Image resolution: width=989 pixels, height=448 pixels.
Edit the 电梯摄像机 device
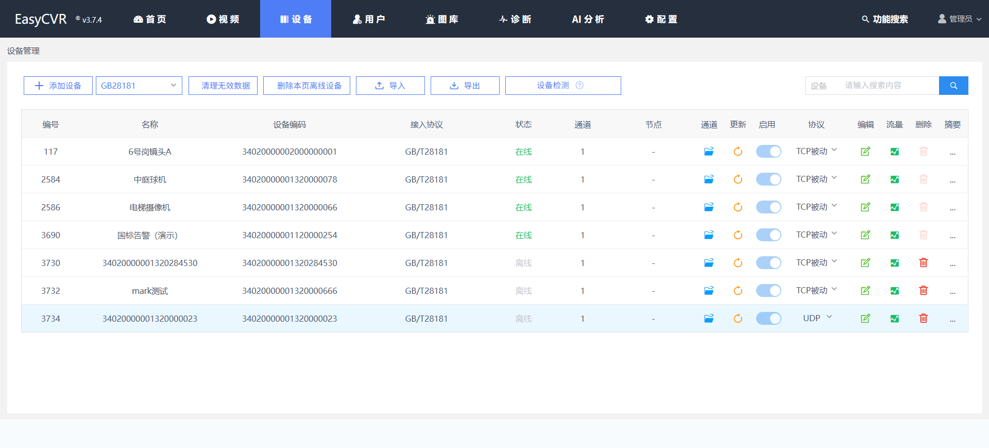pos(865,207)
